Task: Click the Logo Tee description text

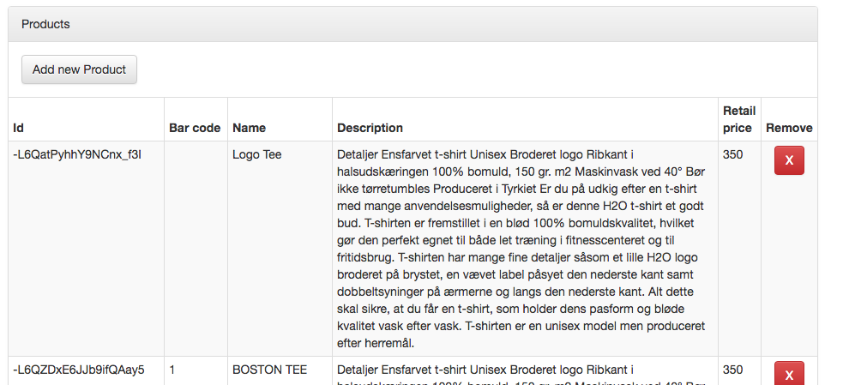Action: click(525, 249)
